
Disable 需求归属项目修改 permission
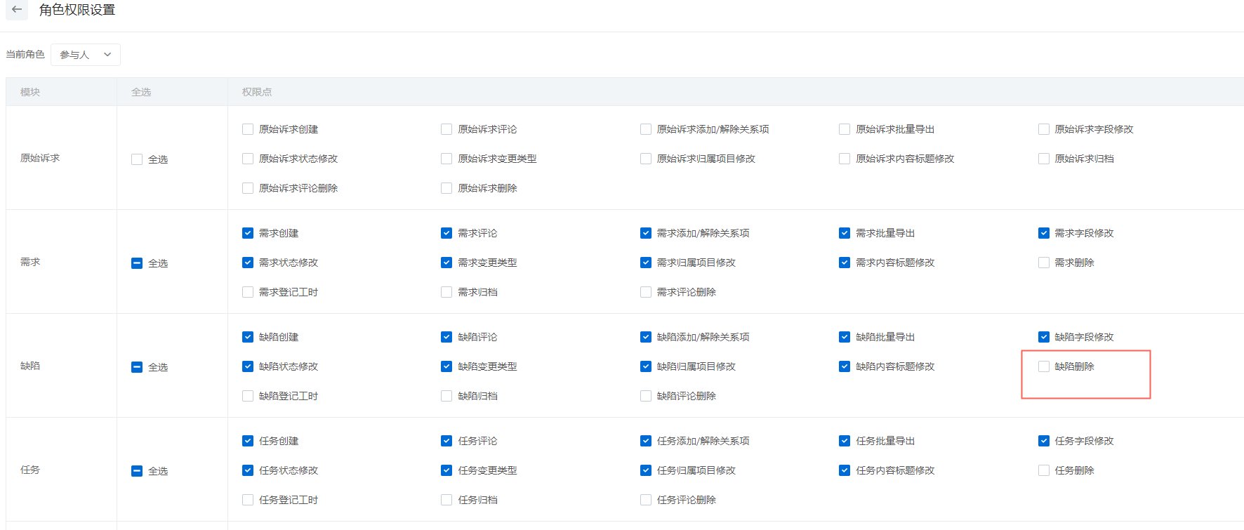pos(646,263)
